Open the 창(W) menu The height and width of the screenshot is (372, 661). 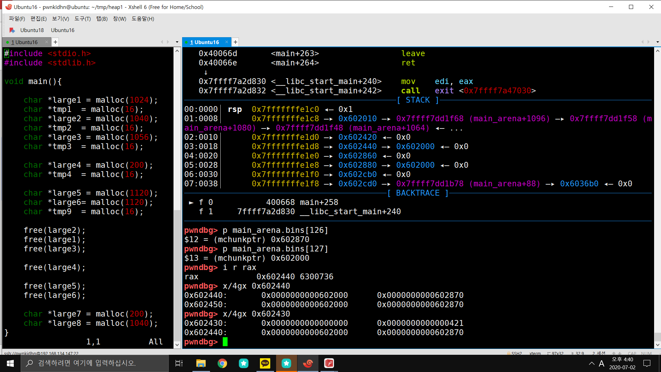(x=119, y=19)
